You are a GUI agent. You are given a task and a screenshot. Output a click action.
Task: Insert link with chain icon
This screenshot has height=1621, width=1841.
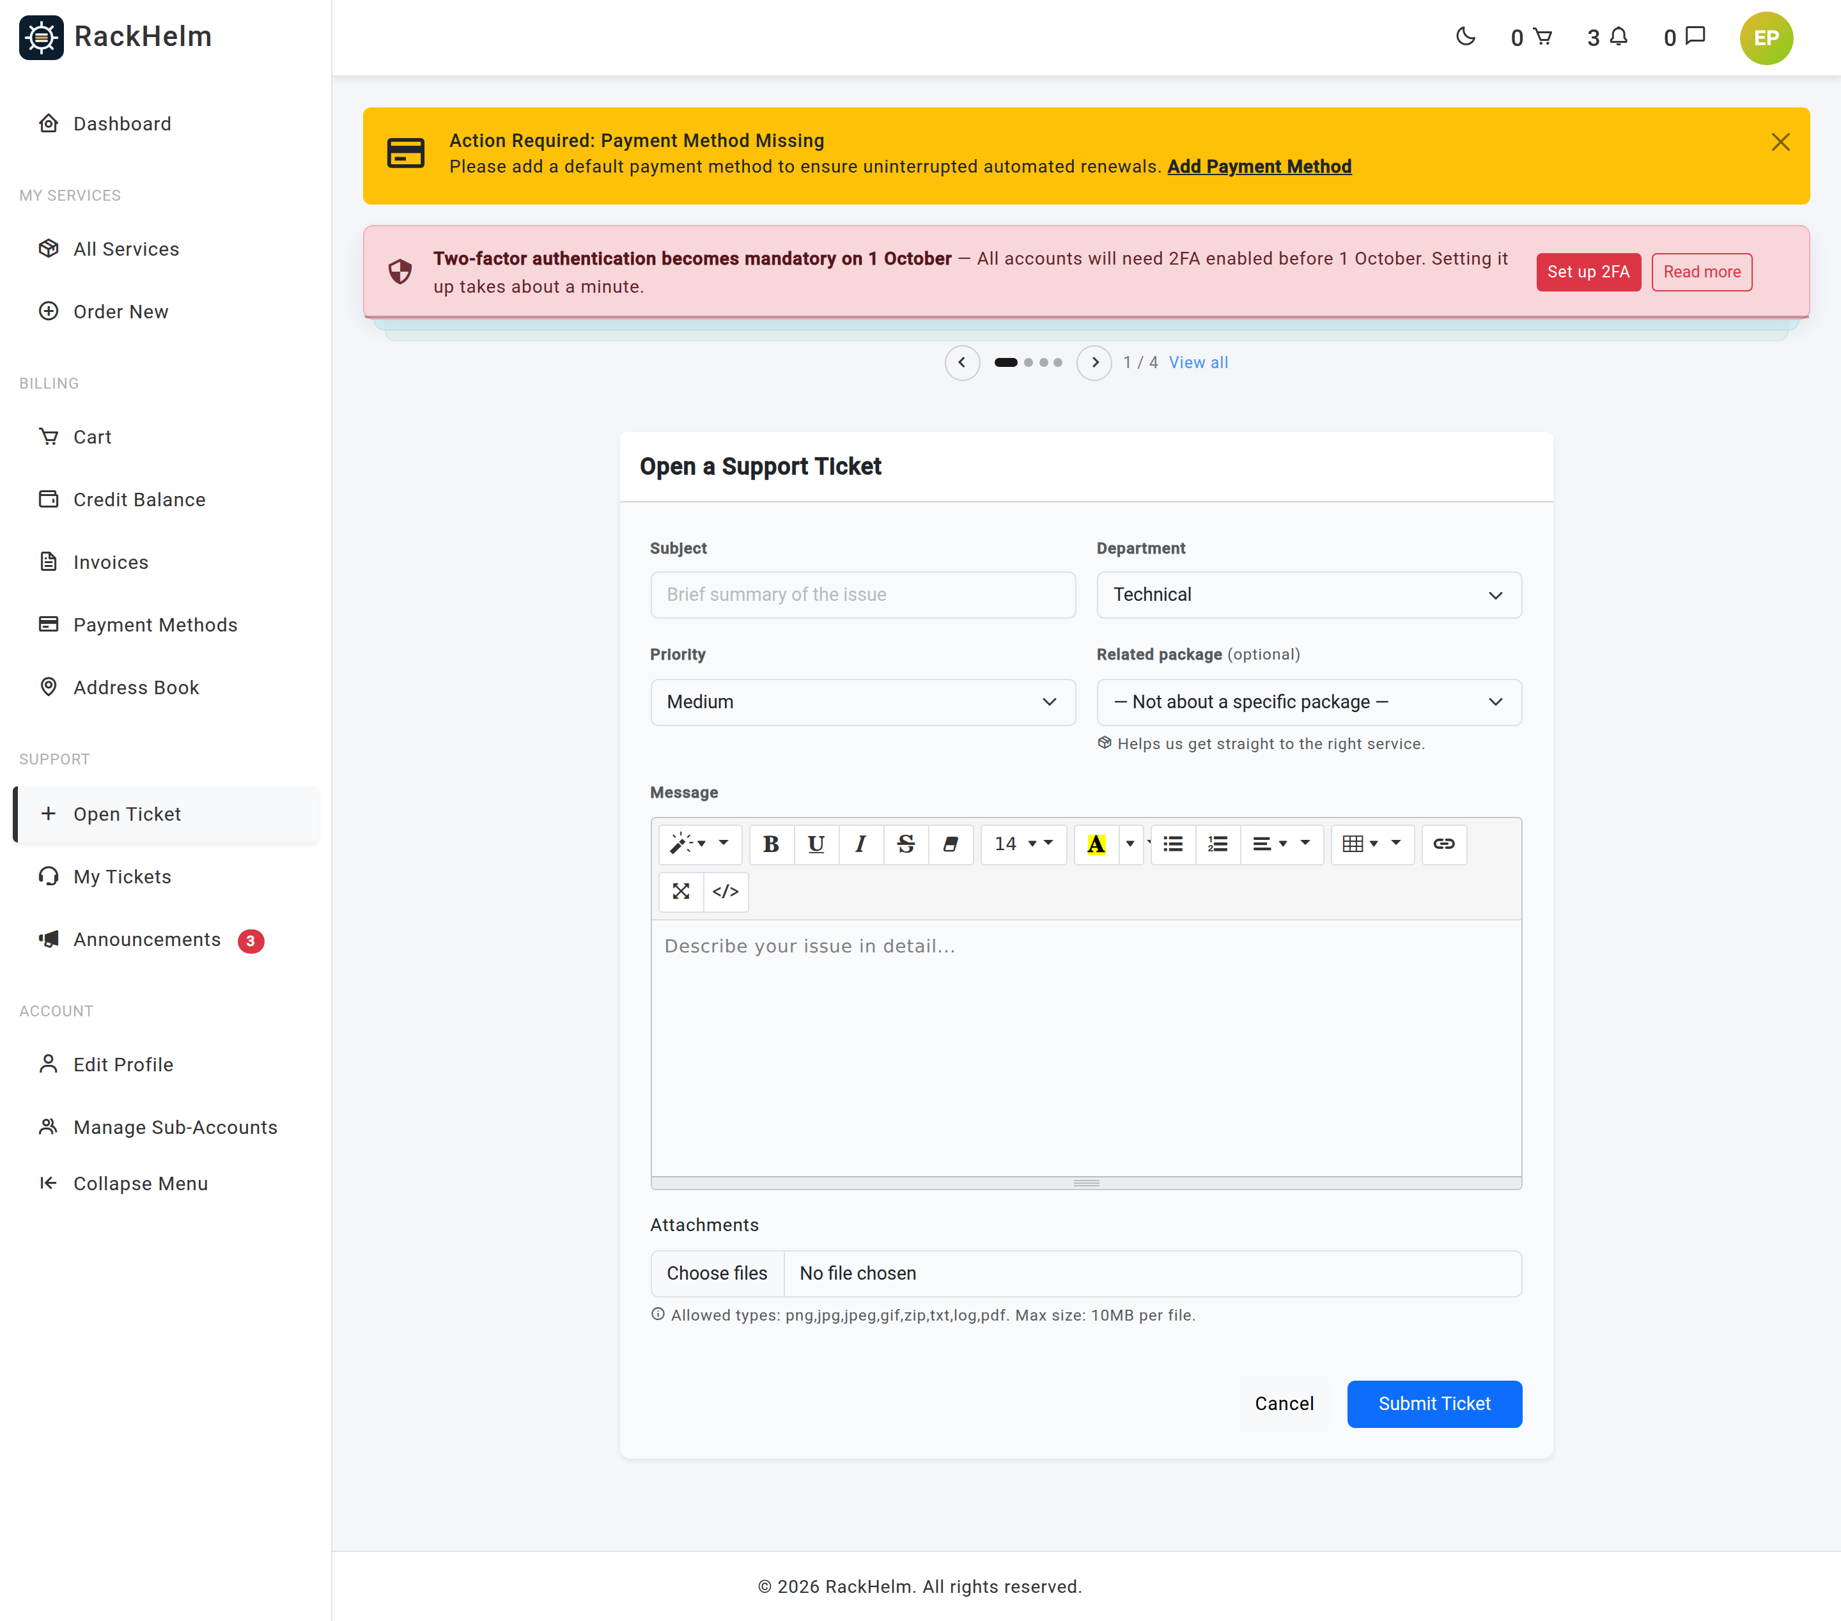(x=1444, y=845)
